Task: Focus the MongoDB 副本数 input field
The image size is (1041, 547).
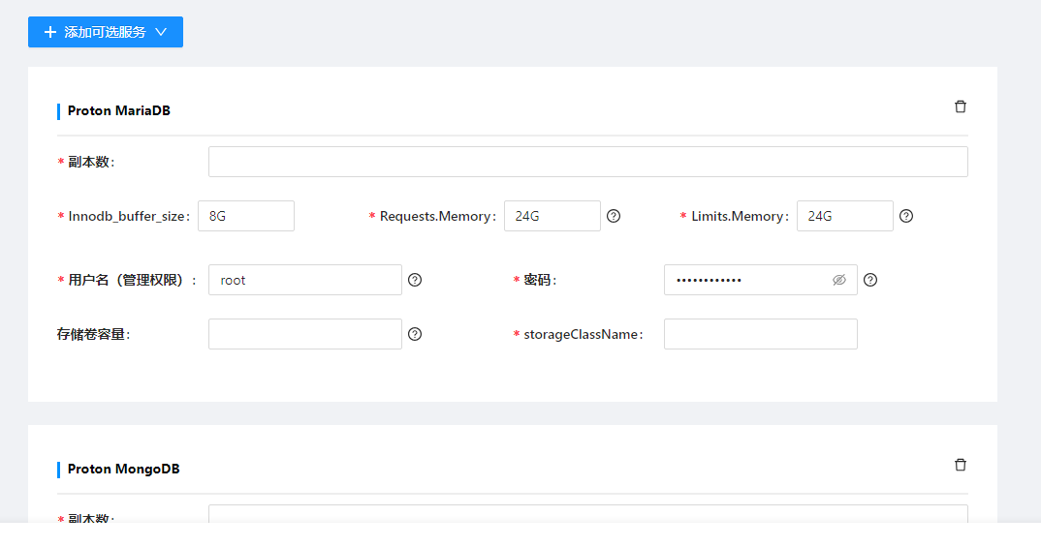Action: pyautogui.click(x=588, y=514)
